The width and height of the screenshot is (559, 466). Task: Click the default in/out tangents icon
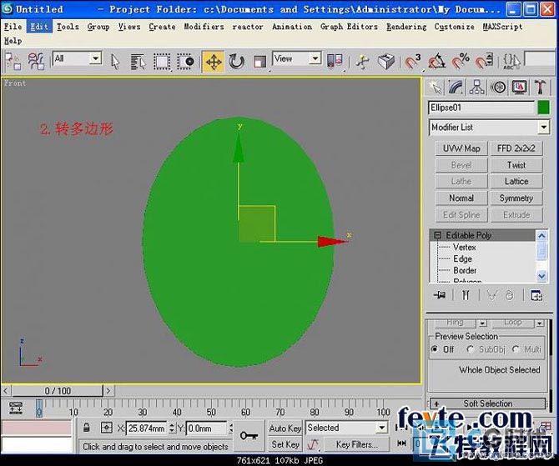(312, 444)
